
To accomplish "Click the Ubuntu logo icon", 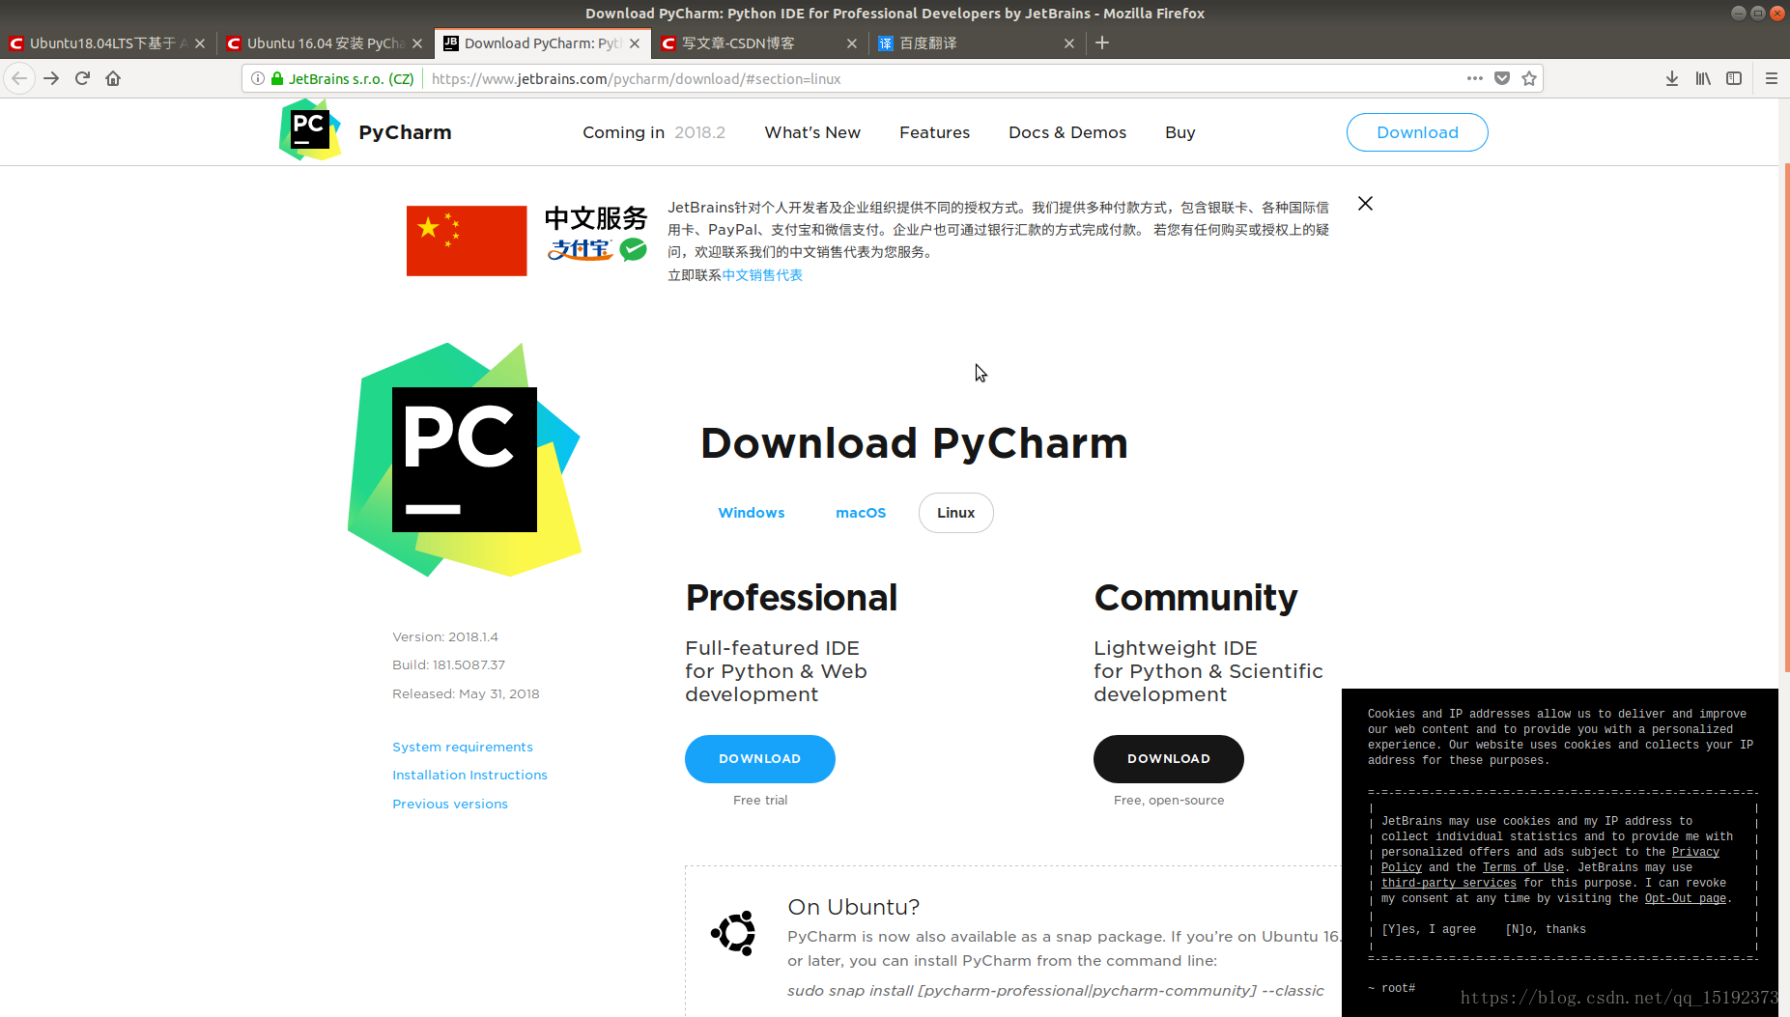I will click(x=733, y=933).
